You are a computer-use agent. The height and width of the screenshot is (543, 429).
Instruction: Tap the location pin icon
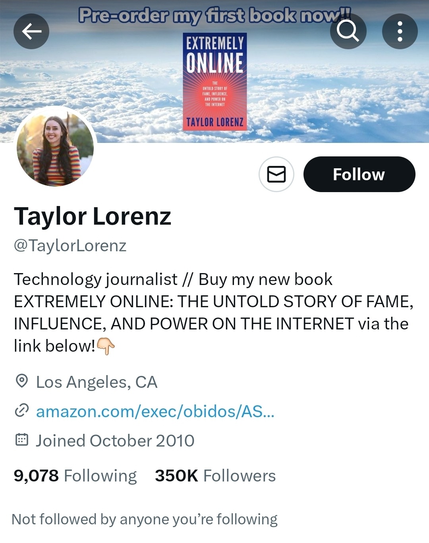pyautogui.click(x=21, y=381)
